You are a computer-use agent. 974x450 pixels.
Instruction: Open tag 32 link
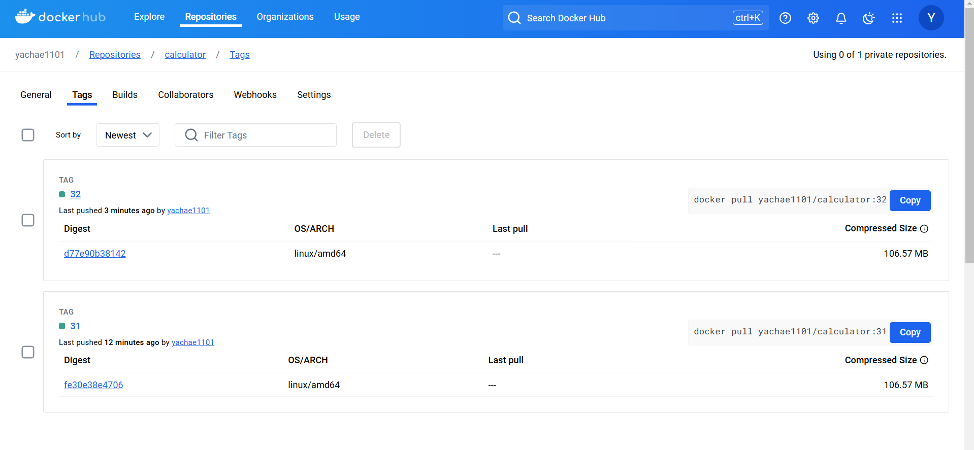click(x=75, y=194)
